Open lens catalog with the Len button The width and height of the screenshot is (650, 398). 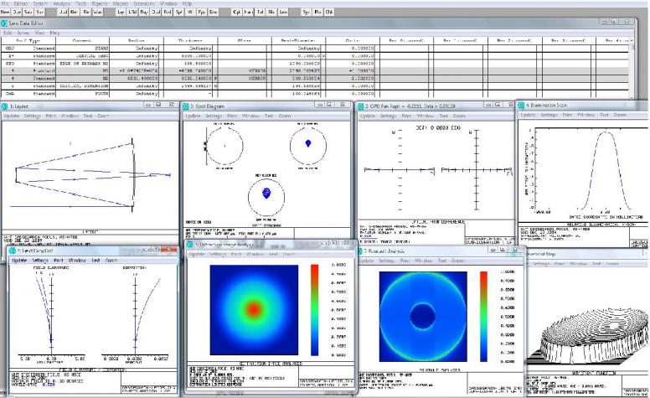283,12
